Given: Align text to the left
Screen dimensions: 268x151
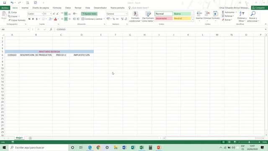Looking at the screenshot, I should pos(62,19).
